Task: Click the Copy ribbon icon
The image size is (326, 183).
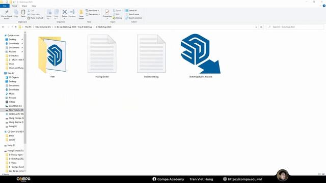Action: click(16, 12)
